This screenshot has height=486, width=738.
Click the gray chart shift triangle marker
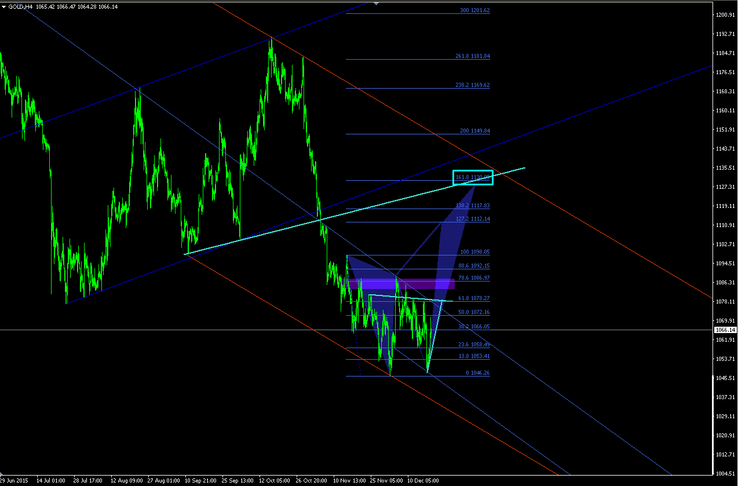377,3
